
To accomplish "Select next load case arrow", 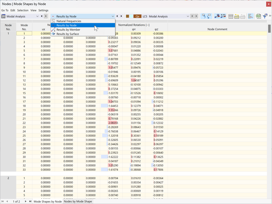I will click(196, 16).
